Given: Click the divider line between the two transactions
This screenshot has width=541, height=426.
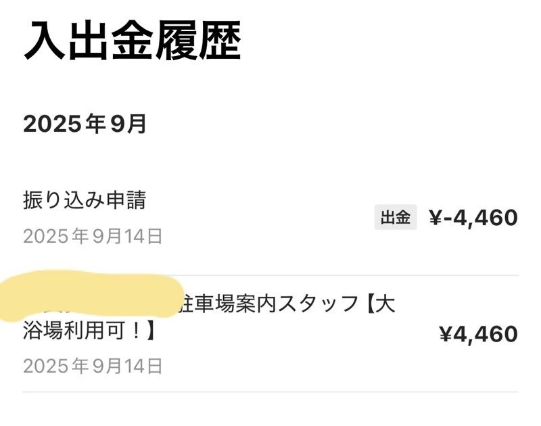Looking at the screenshot, I should (270, 275).
